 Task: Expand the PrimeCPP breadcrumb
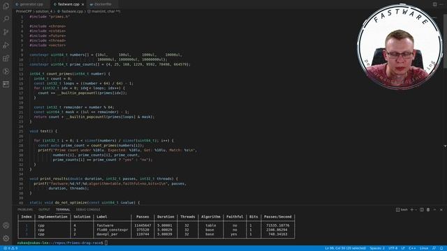(x=24, y=11)
